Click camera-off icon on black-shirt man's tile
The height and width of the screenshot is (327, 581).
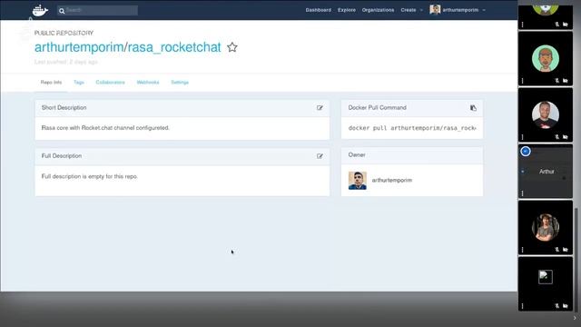pyautogui.click(x=565, y=137)
